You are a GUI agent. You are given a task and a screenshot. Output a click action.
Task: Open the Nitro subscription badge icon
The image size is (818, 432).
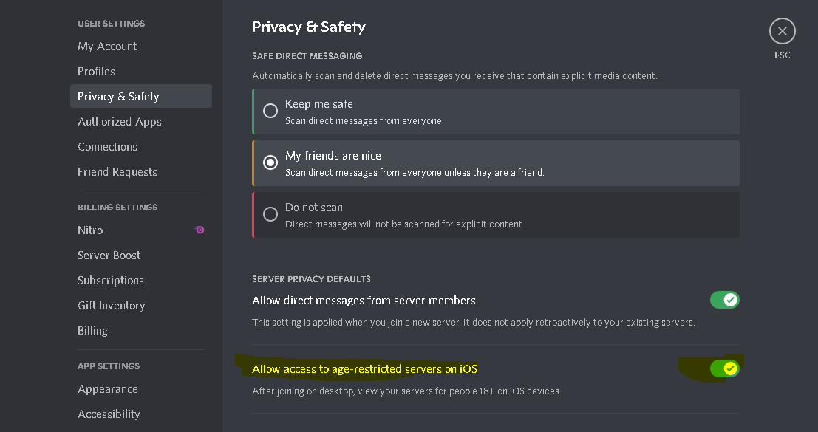click(x=198, y=230)
